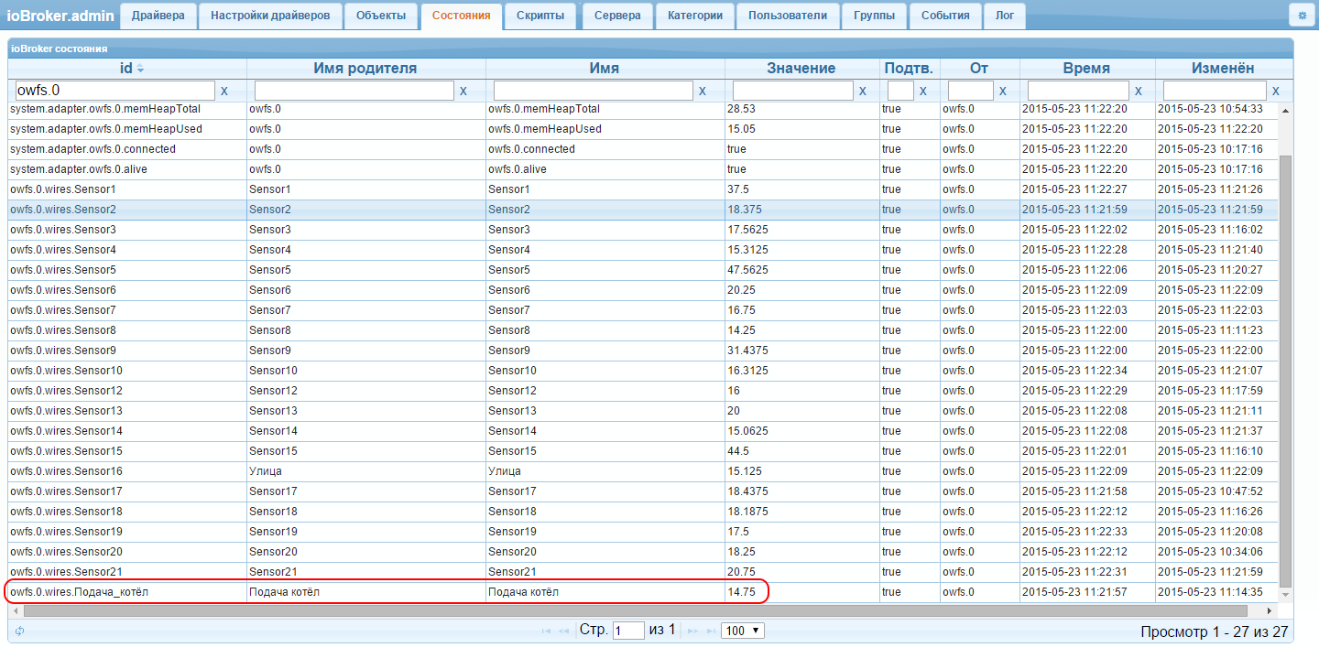Go to last page in pager

point(709,631)
